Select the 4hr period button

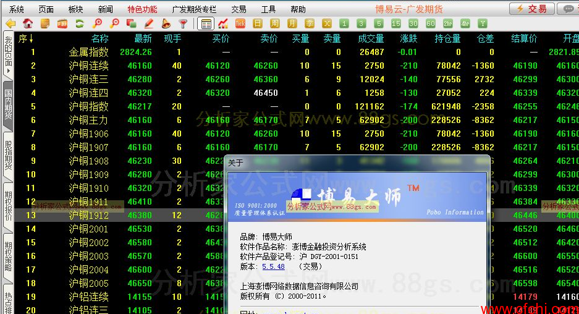pos(465,23)
